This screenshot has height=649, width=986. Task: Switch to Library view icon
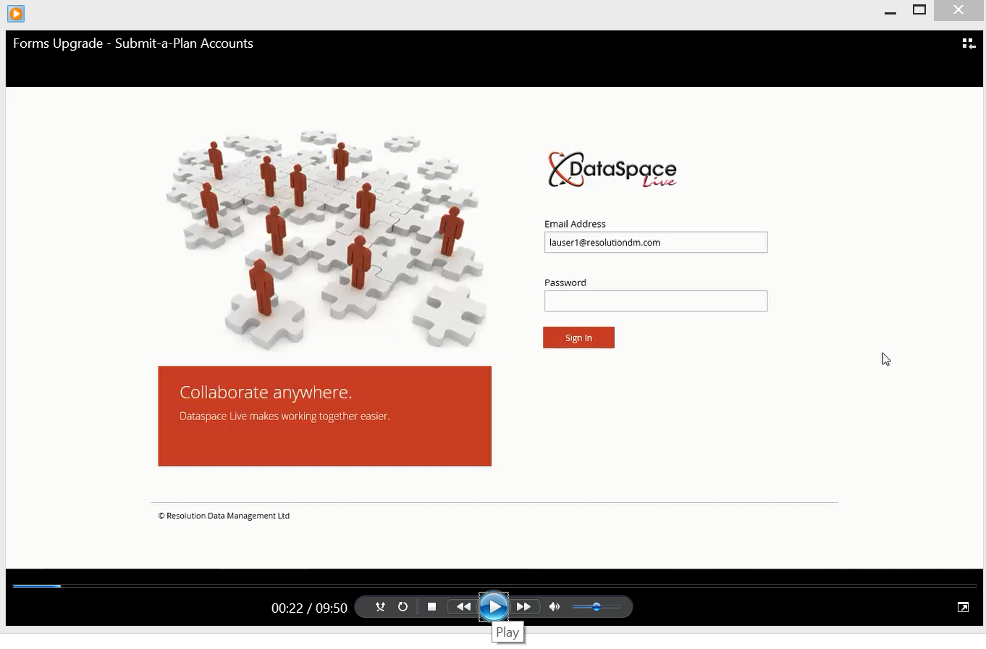coord(968,43)
